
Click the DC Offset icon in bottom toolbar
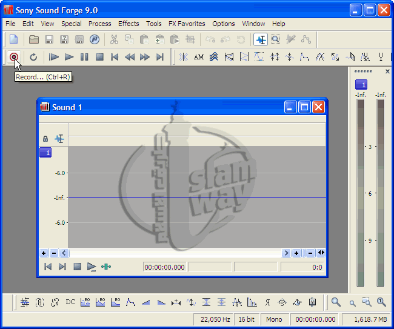pyautogui.click(x=70, y=302)
